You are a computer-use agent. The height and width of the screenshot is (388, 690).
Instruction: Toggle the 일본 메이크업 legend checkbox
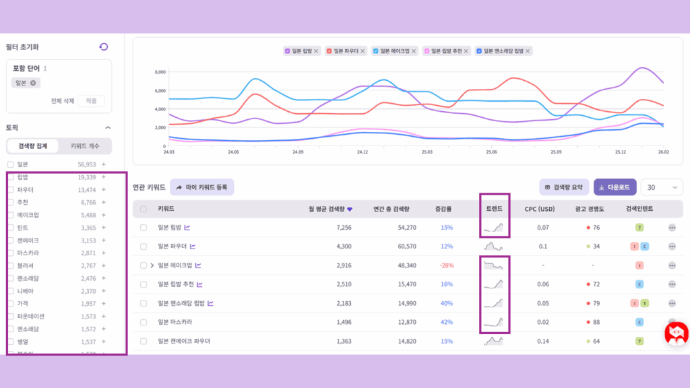point(375,51)
